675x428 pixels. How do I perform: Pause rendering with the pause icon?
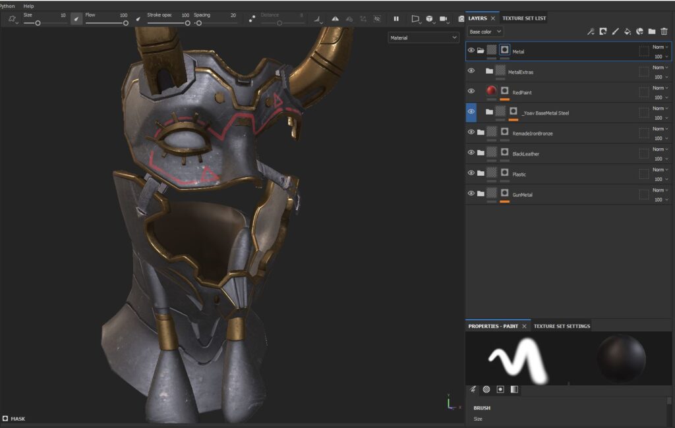[396, 19]
